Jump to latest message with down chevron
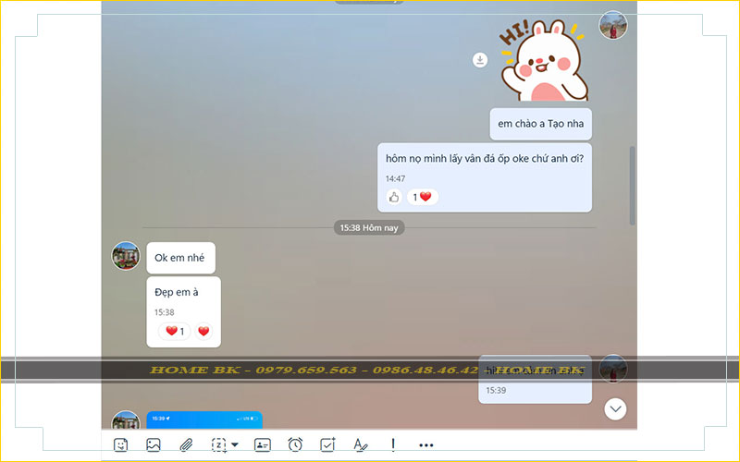Screen dimensions: 740x462 (615, 407)
